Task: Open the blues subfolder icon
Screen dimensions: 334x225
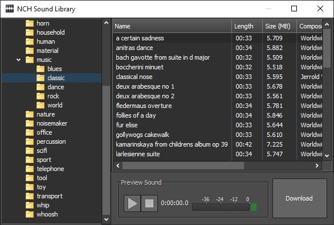Action: click(40, 69)
